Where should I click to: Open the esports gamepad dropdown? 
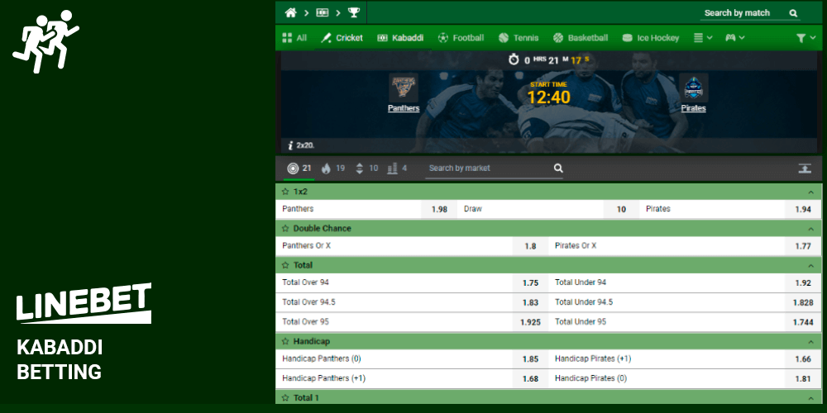click(734, 38)
